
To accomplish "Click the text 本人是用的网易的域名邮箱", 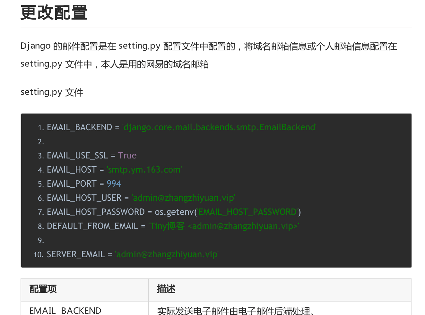I will tap(155, 64).
